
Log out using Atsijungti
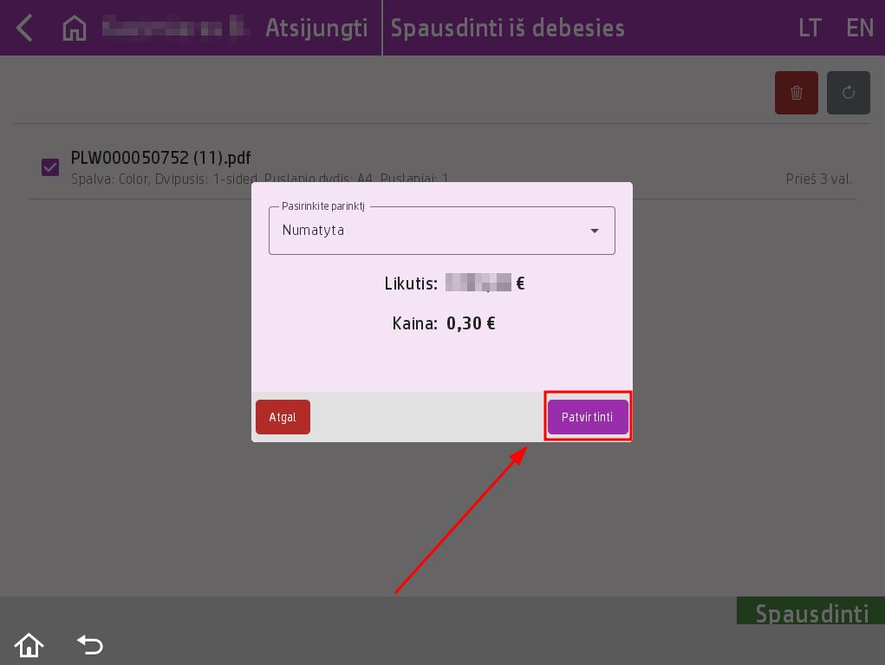[x=316, y=28]
